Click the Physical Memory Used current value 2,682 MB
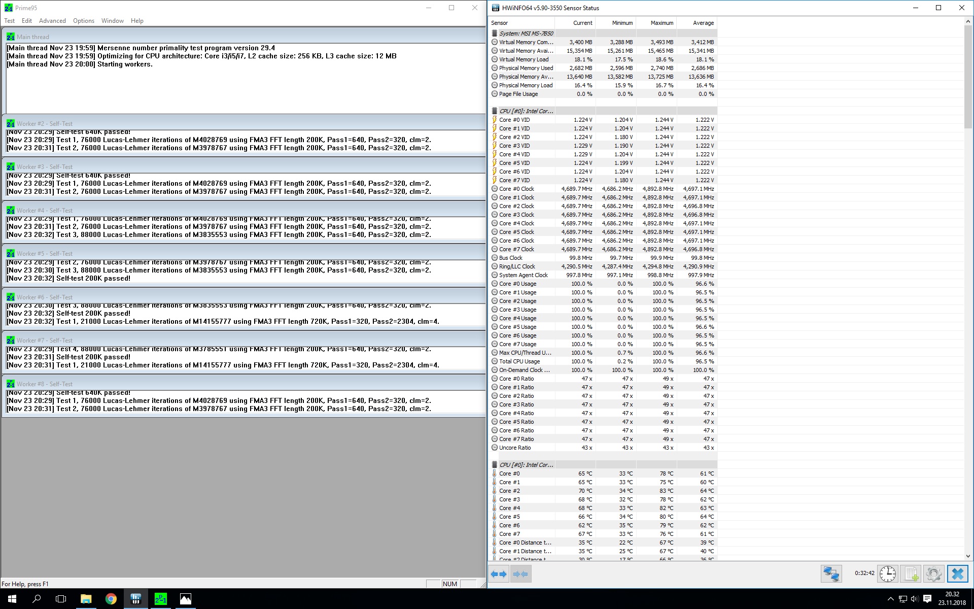Viewport: 974px width, 609px height. 580,68
